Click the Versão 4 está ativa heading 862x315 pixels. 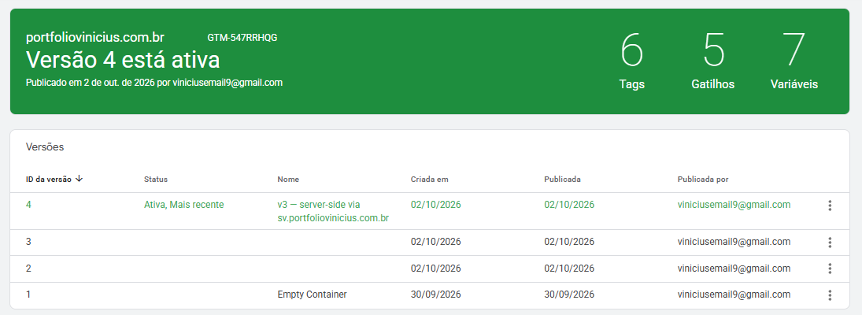[x=123, y=60]
